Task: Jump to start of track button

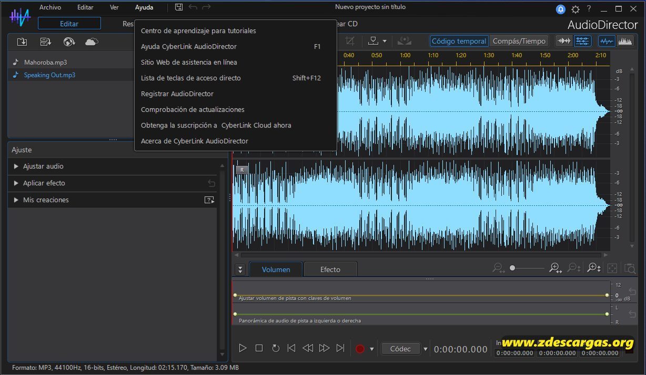Action: tap(291, 348)
